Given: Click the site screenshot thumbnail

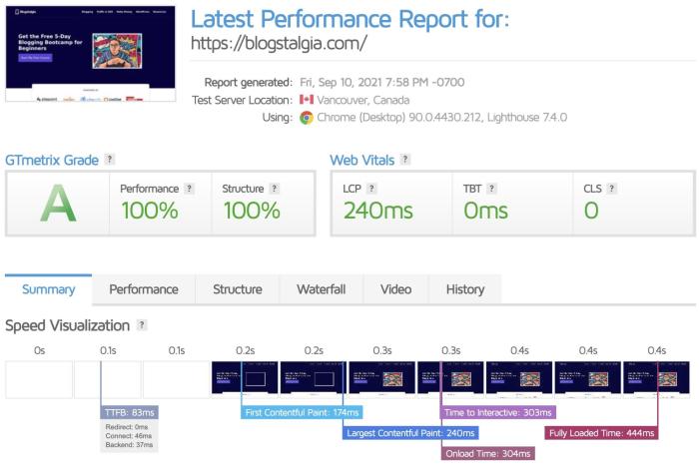Looking at the screenshot, I should point(91,54).
